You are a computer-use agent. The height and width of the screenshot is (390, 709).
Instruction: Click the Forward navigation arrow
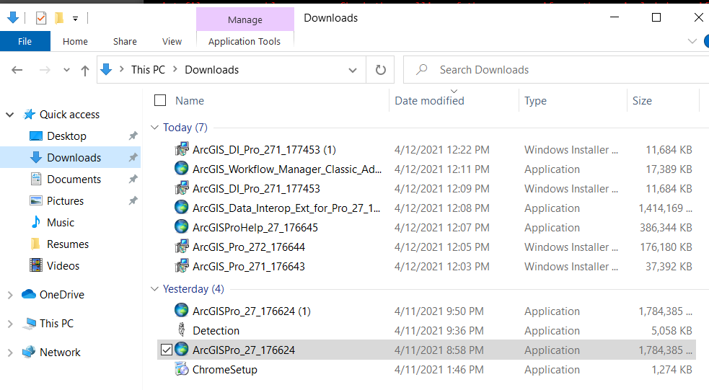(x=45, y=70)
